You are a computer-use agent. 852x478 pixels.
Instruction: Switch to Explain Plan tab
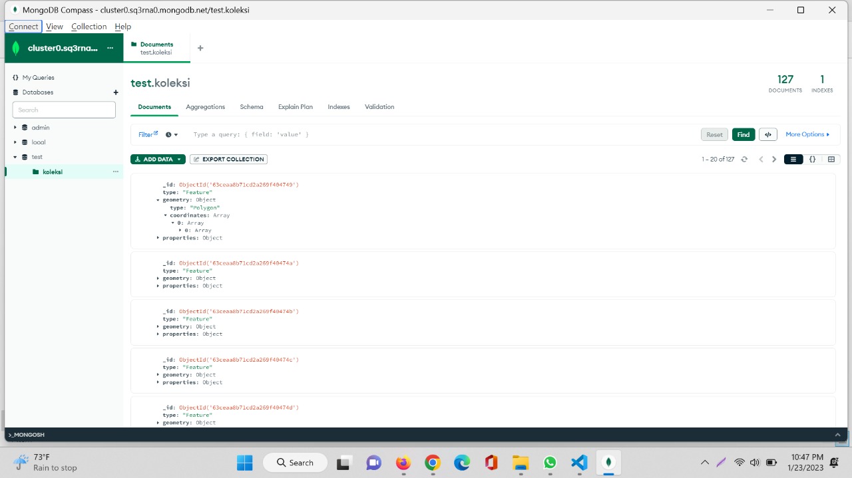click(x=296, y=107)
